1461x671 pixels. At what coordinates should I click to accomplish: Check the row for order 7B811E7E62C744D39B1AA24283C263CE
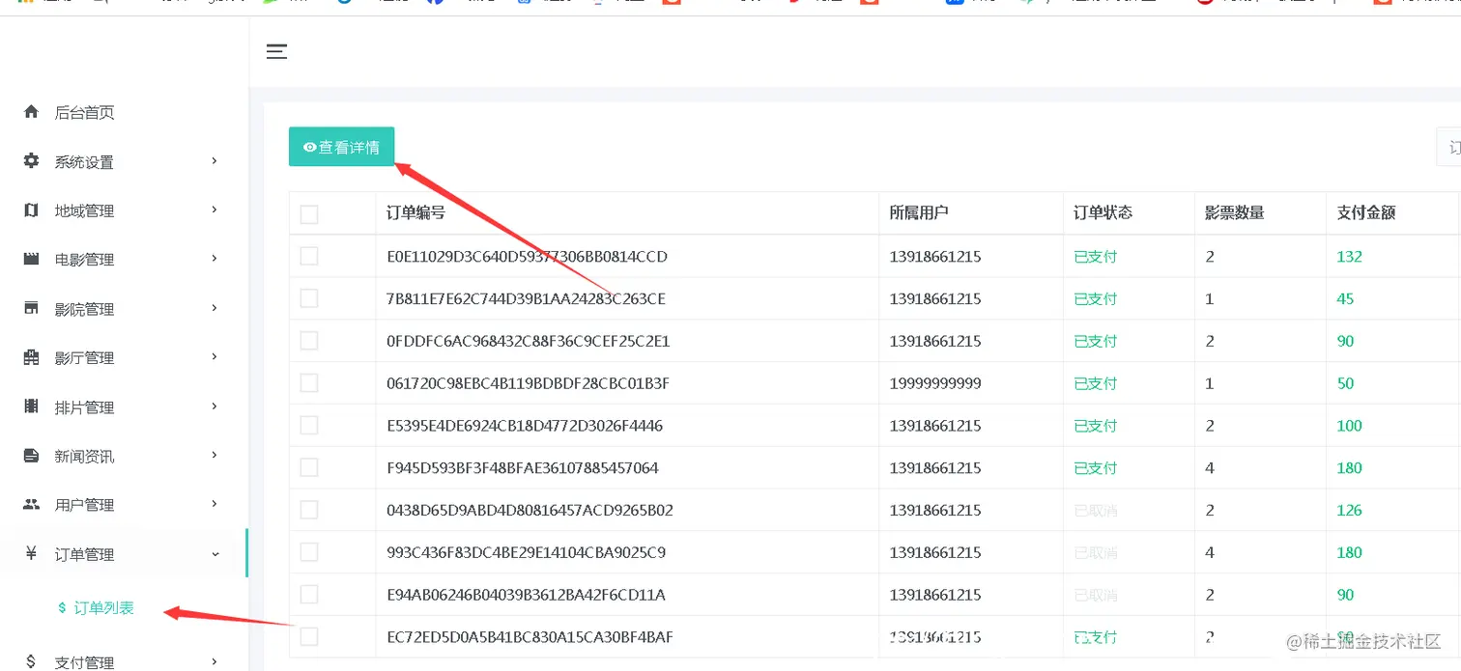[x=309, y=298]
